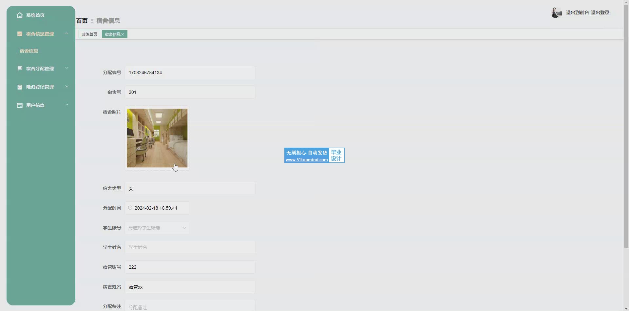
Task: Expand the 用户信息 menu chevron
Action: (x=67, y=105)
